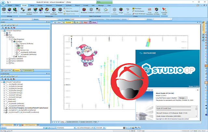Switch to the Project Files panel tab
Screen dimensions: 208x132
6,70
